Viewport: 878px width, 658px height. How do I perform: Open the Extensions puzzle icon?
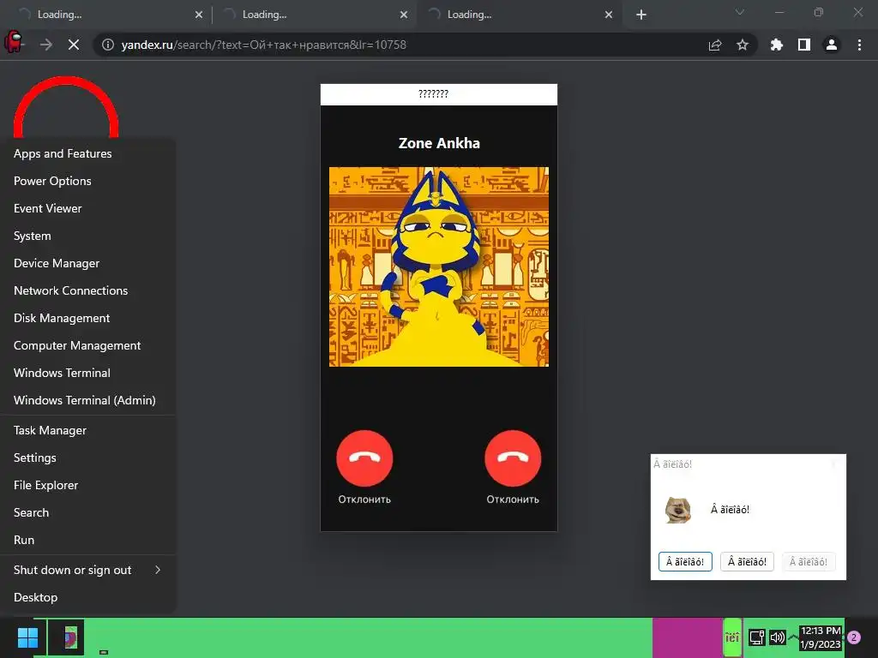(x=777, y=45)
